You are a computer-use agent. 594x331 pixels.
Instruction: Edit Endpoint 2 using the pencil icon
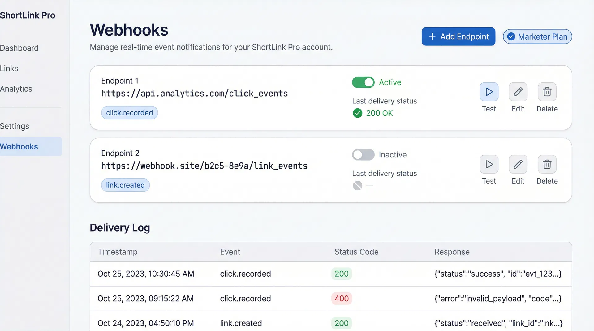[x=518, y=164]
